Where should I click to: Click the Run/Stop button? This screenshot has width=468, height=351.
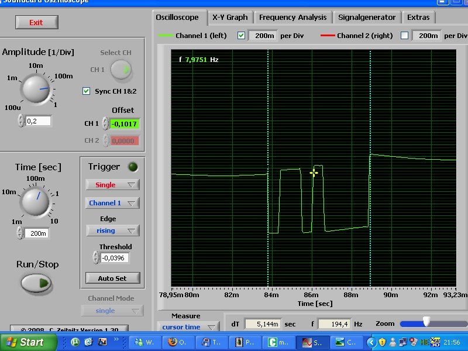tap(36, 283)
